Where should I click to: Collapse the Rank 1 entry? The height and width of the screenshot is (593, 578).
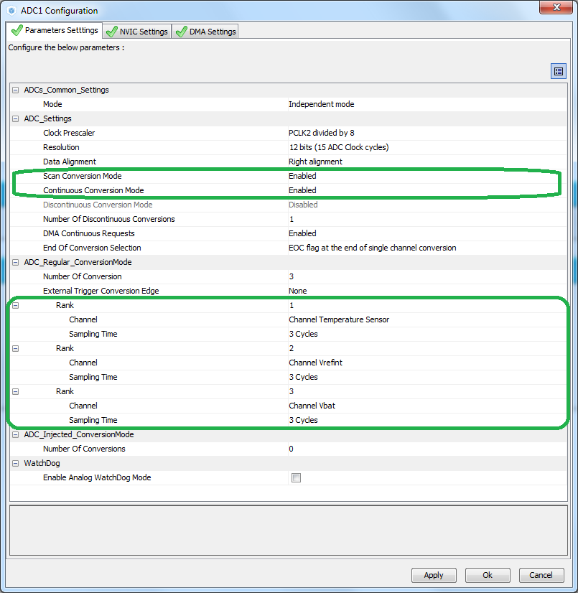tap(15, 305)
